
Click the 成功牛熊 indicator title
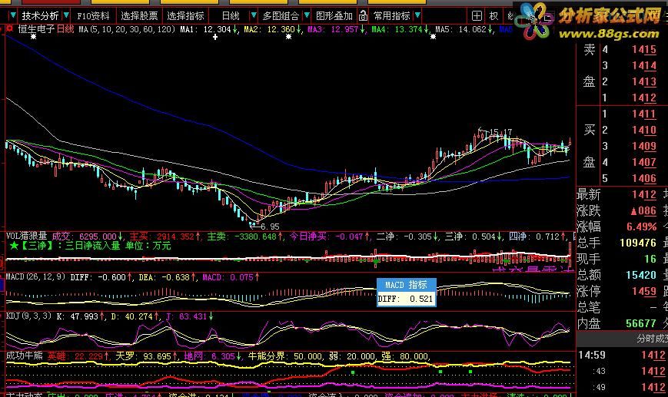(x=25, y=356)
